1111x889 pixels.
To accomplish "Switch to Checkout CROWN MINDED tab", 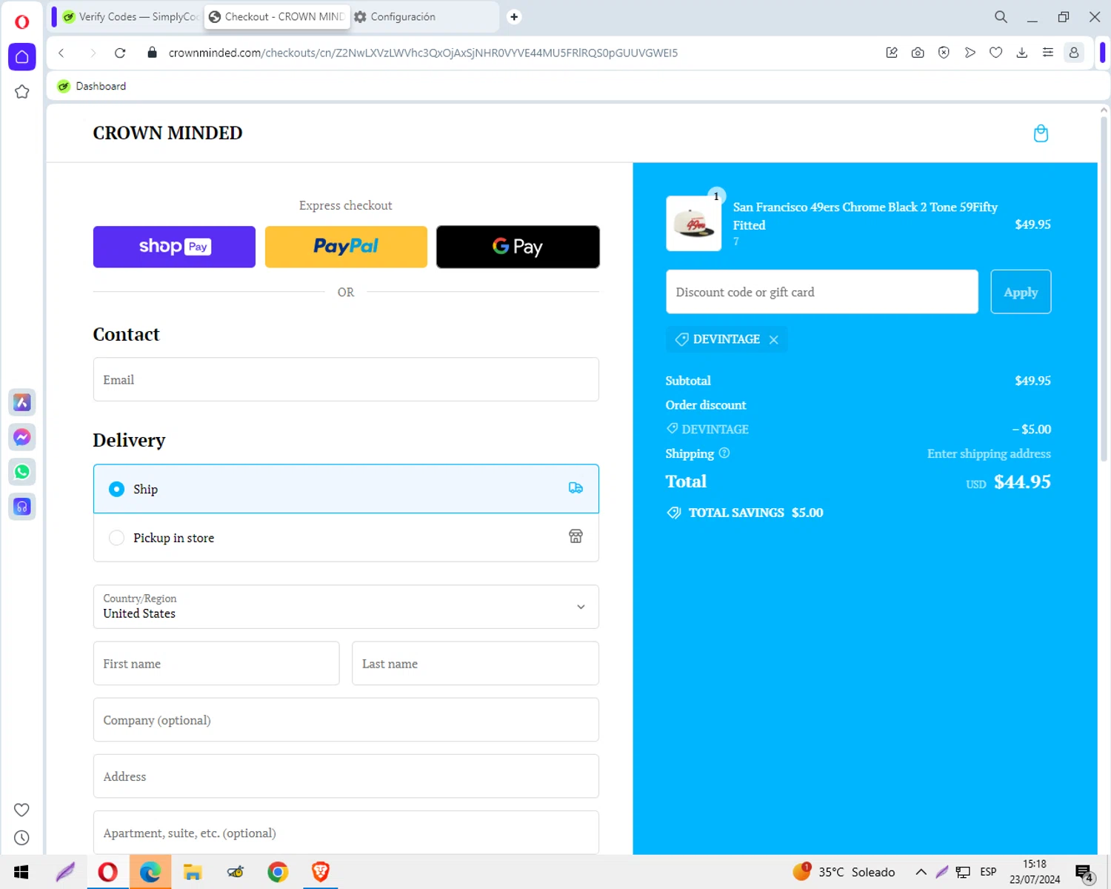I will [276, 16].
